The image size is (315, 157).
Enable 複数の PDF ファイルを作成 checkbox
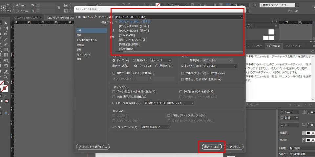tap(114, 73)
